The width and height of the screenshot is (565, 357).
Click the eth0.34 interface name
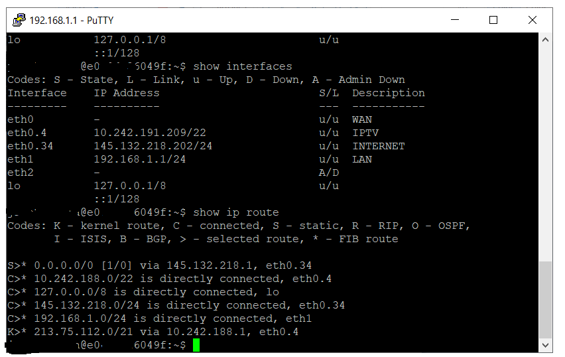coord(30,146)
